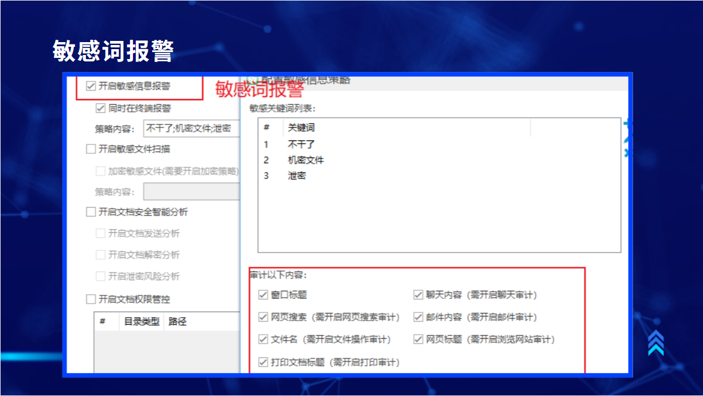This screenshot has height=396, width=703.
Task: Uncheck 文件名 audit checkbox
Action: tap(263, 339)
